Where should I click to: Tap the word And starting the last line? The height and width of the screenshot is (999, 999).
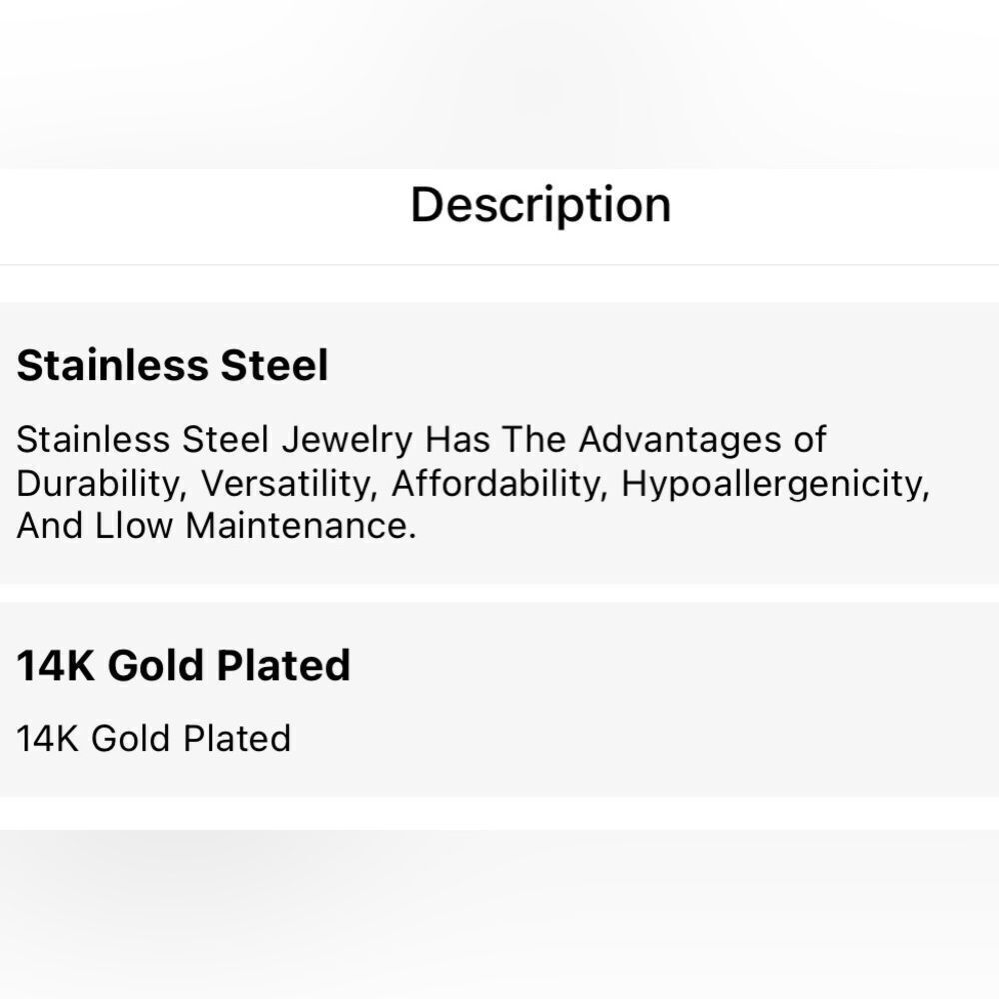pyautogui.click(x=50, y=526)
